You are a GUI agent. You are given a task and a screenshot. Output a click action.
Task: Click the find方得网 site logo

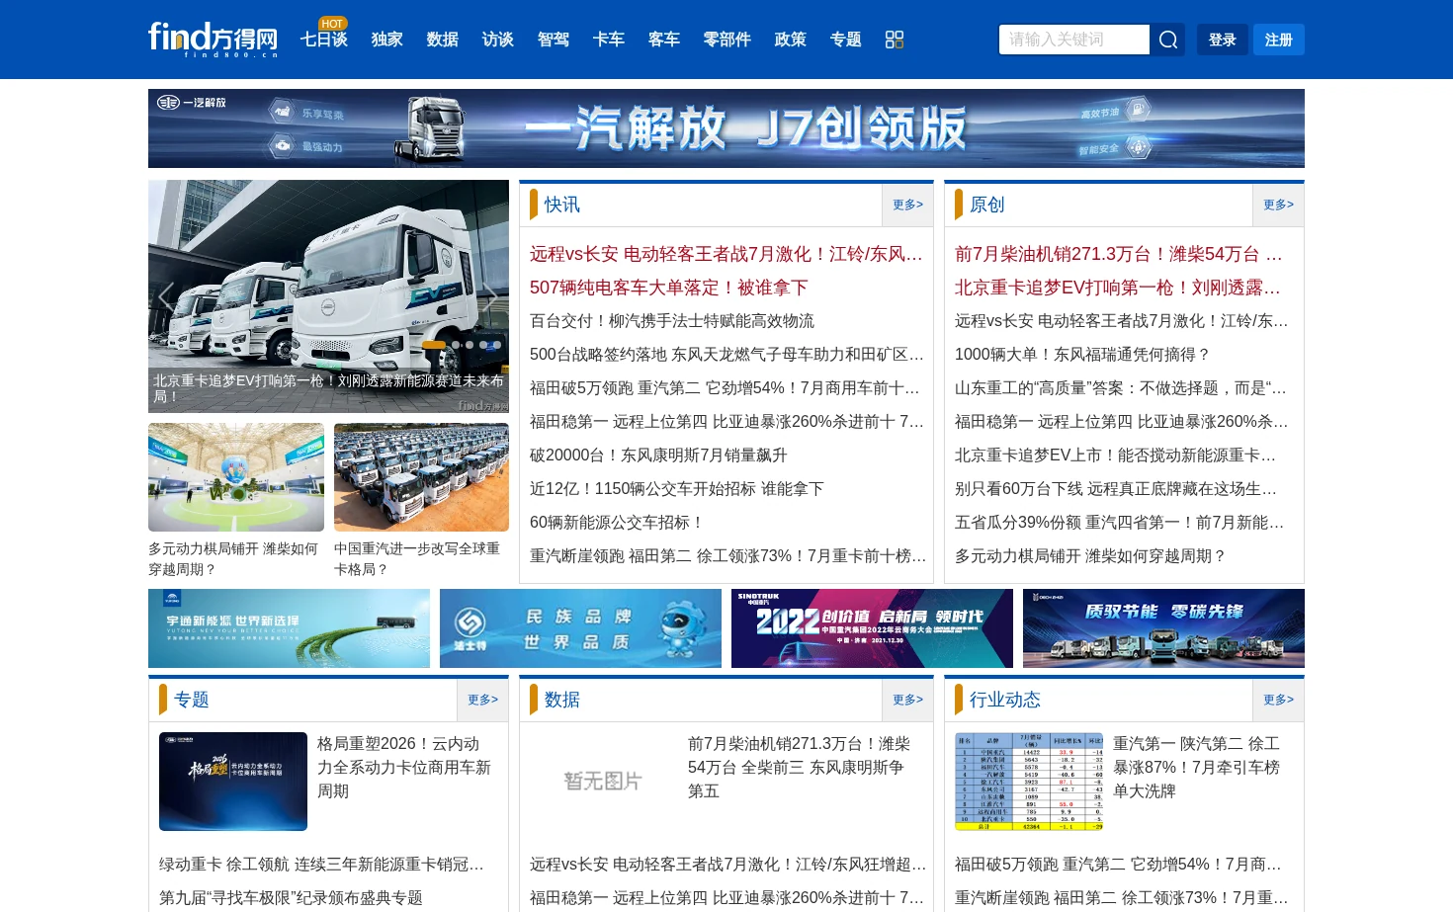point(213,39)
